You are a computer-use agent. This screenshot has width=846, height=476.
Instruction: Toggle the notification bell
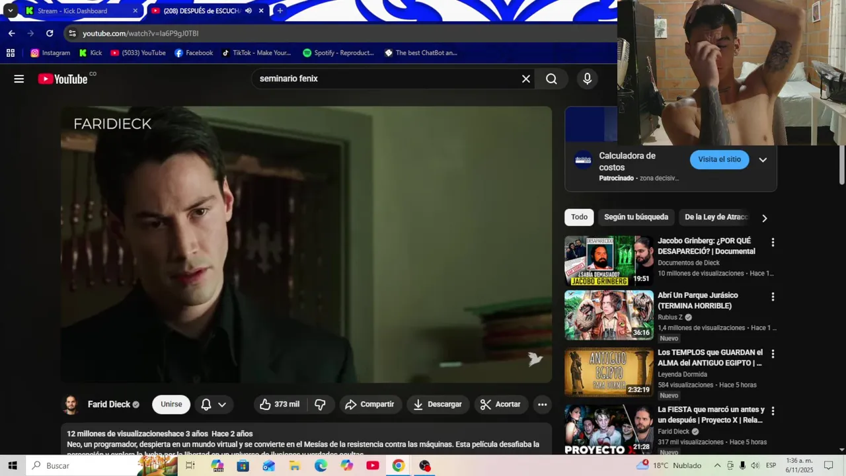[x=206, y=405]
